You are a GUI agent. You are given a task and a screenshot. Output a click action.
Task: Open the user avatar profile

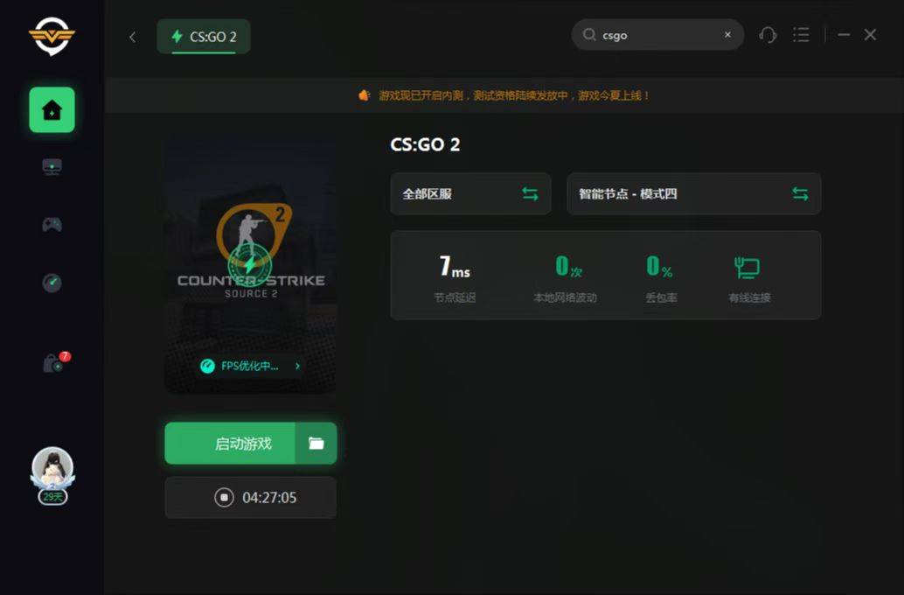coord(52,468)
